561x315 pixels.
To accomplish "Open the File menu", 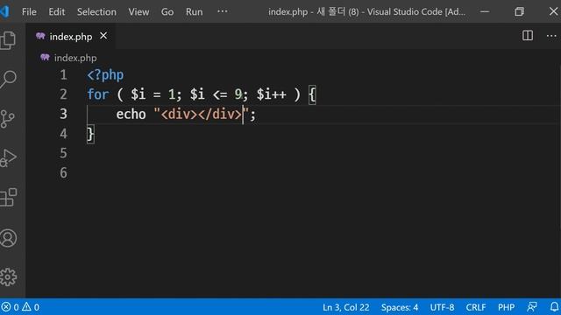I will (x=29, y=11).
